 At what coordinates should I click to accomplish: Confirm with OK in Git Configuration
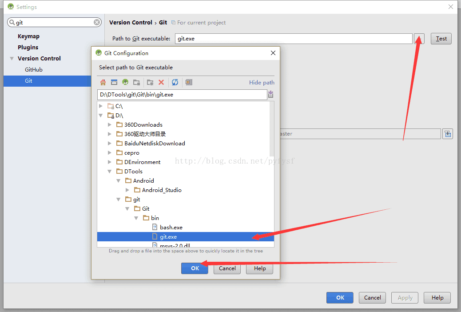[195, 268]
